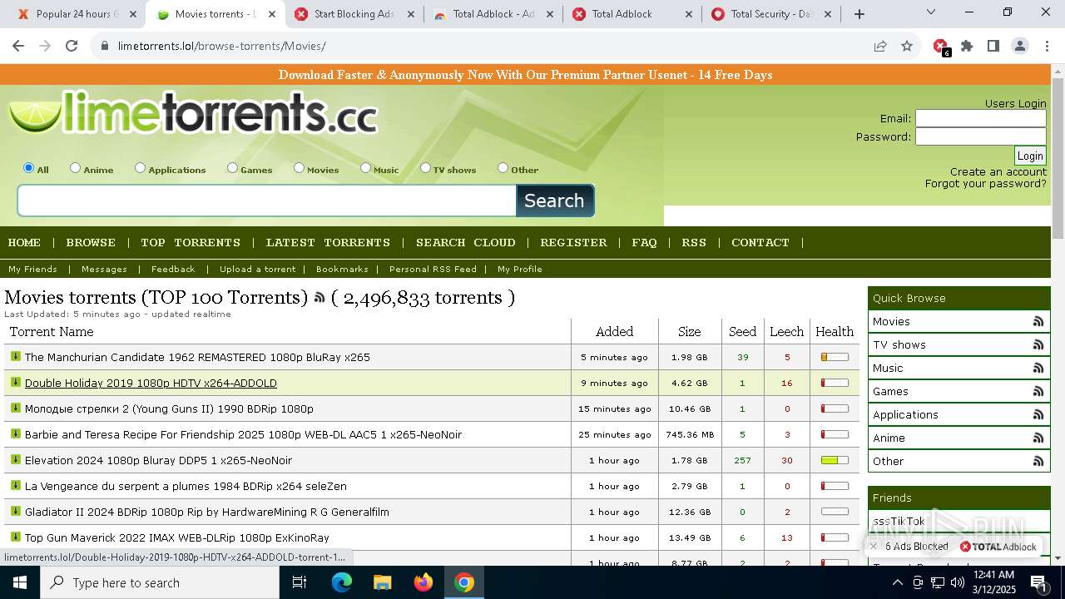
Task: Open RSS feed icon next to Movies torrents heading
Action: point(319,298)
